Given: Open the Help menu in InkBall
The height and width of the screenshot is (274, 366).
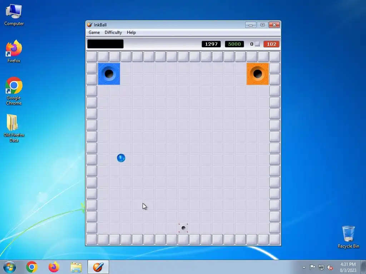Looking at the screenshot, I should tap(131, 32).
